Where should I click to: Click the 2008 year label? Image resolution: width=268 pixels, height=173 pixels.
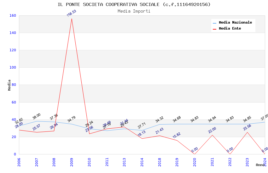coord(54,162)
